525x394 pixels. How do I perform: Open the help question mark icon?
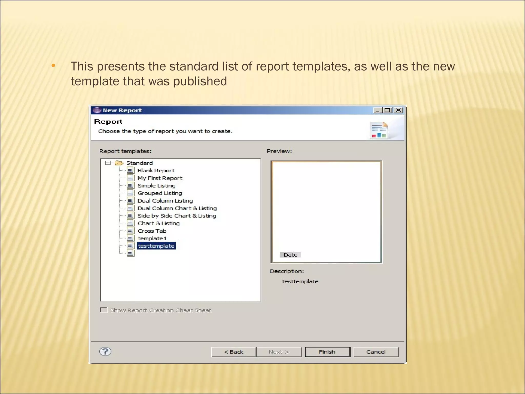click(105, 351)
